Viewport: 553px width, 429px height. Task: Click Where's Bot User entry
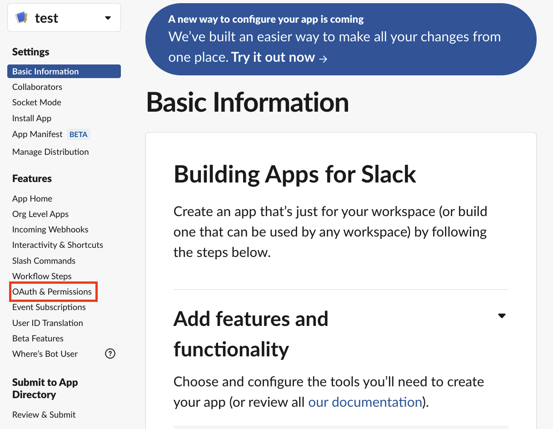(x=45, y=354)
